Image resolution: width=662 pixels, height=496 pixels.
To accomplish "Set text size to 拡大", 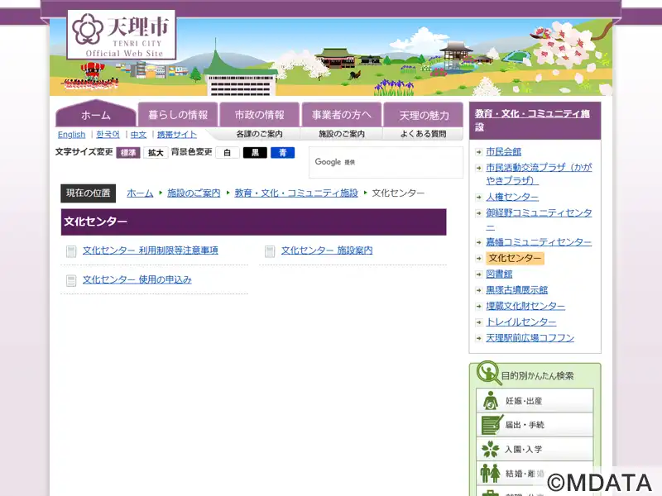I will point(156,153).
